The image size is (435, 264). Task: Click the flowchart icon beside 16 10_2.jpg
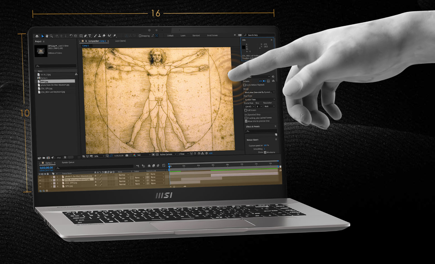click(x=76, y=74)
